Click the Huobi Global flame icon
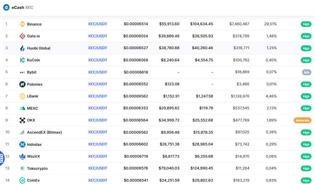 22,48
